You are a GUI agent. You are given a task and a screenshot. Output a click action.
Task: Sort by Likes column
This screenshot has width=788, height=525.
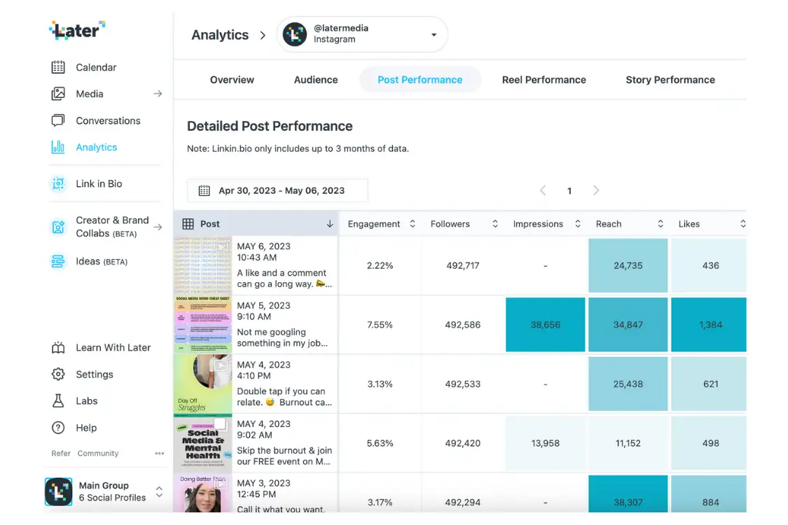[x=742, y=224]
